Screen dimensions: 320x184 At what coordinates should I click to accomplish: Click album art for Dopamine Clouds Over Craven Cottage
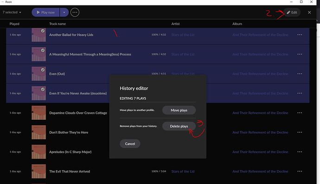39,112
